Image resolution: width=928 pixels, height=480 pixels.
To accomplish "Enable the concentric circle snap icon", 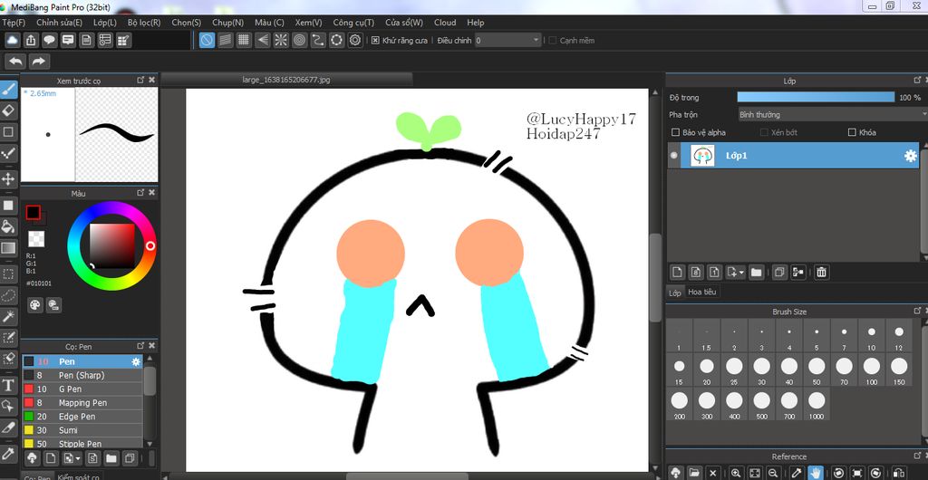I will 299,40.
